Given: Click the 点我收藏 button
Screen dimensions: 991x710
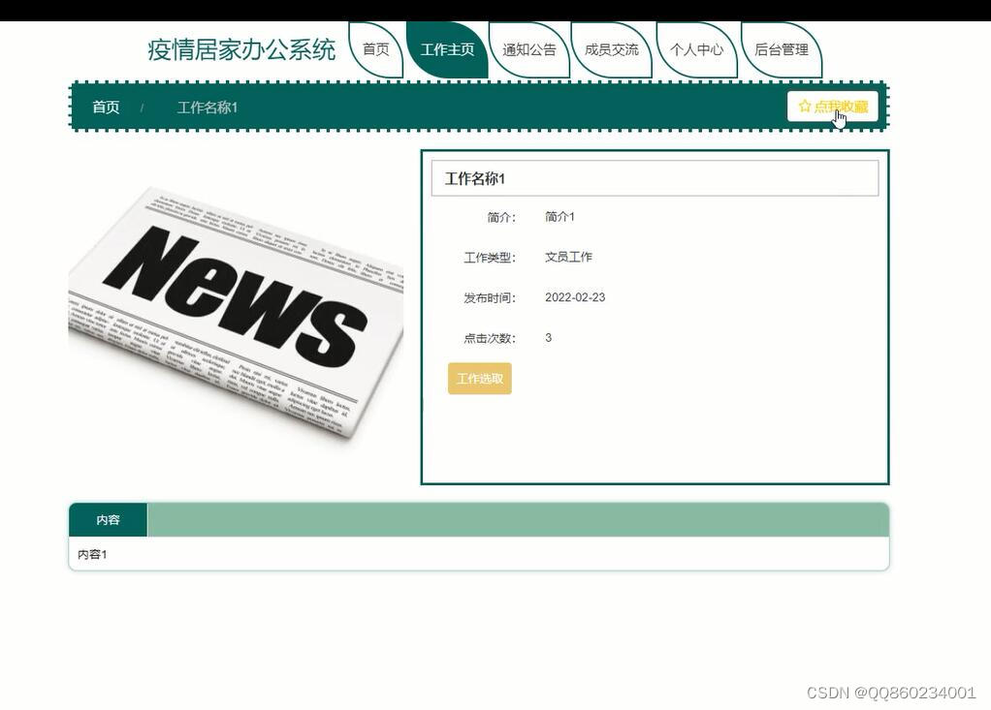Looking at the screenshot, I should pos(832,106).
